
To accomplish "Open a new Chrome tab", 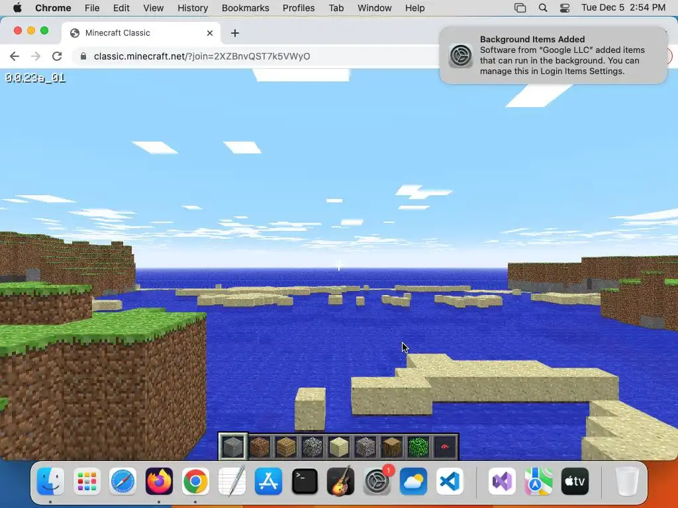I will (235, 33).
